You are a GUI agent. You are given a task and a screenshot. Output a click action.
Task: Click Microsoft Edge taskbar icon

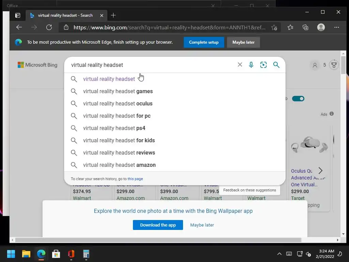click(41, 254)
